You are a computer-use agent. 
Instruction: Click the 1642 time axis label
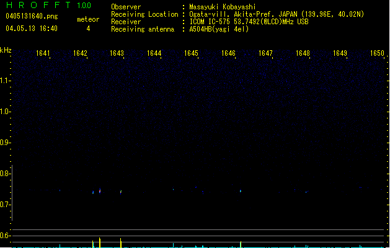pyautogui.click(x=80, y=53)
